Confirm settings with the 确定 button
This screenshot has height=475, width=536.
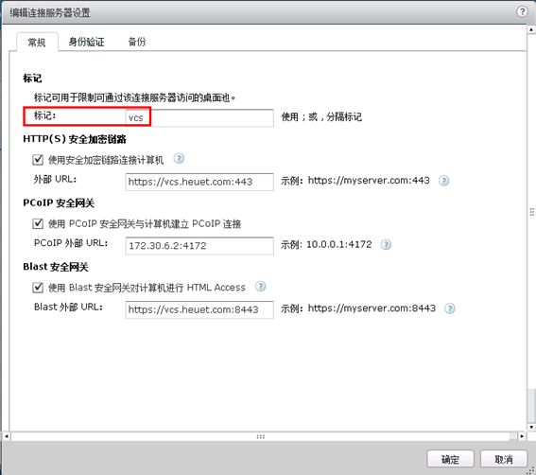(x=450, y=459)
